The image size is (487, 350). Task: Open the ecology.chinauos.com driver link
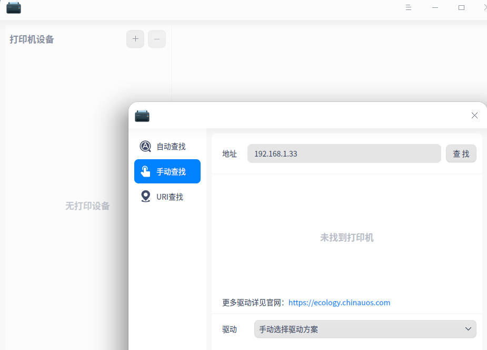point(339,302)
